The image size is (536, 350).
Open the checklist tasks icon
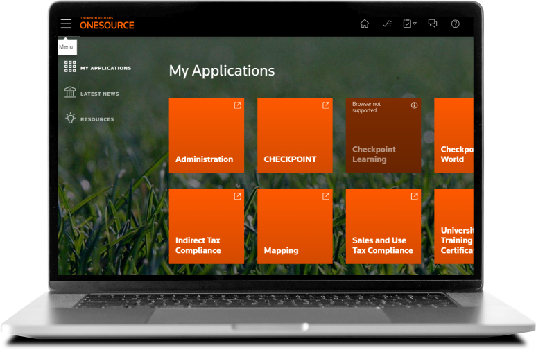click(x=387, y=24)
